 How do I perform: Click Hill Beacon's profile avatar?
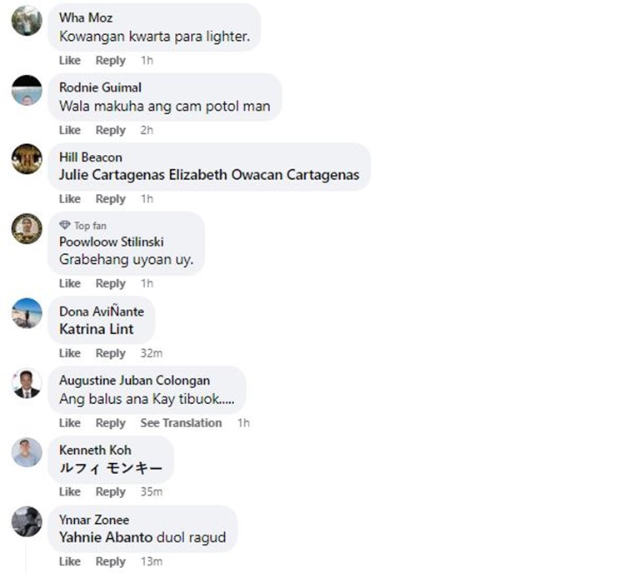(27, 159)
